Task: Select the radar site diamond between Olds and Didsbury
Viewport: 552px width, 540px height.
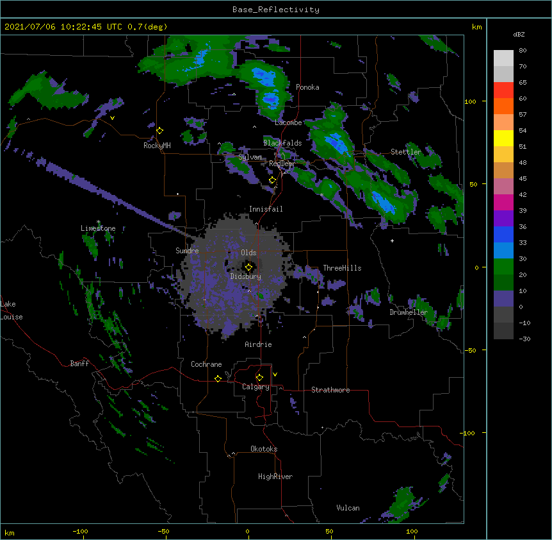Action: [x=248, y=267]
